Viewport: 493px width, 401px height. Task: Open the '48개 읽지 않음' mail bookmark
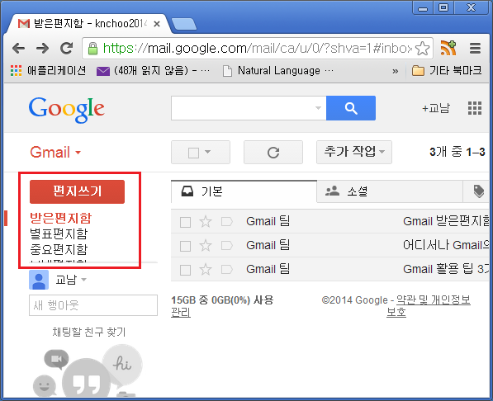pos(153,71)
